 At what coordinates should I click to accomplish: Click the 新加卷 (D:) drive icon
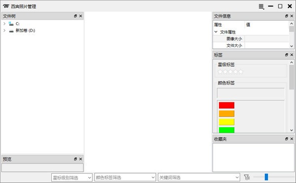pos(11,31)
